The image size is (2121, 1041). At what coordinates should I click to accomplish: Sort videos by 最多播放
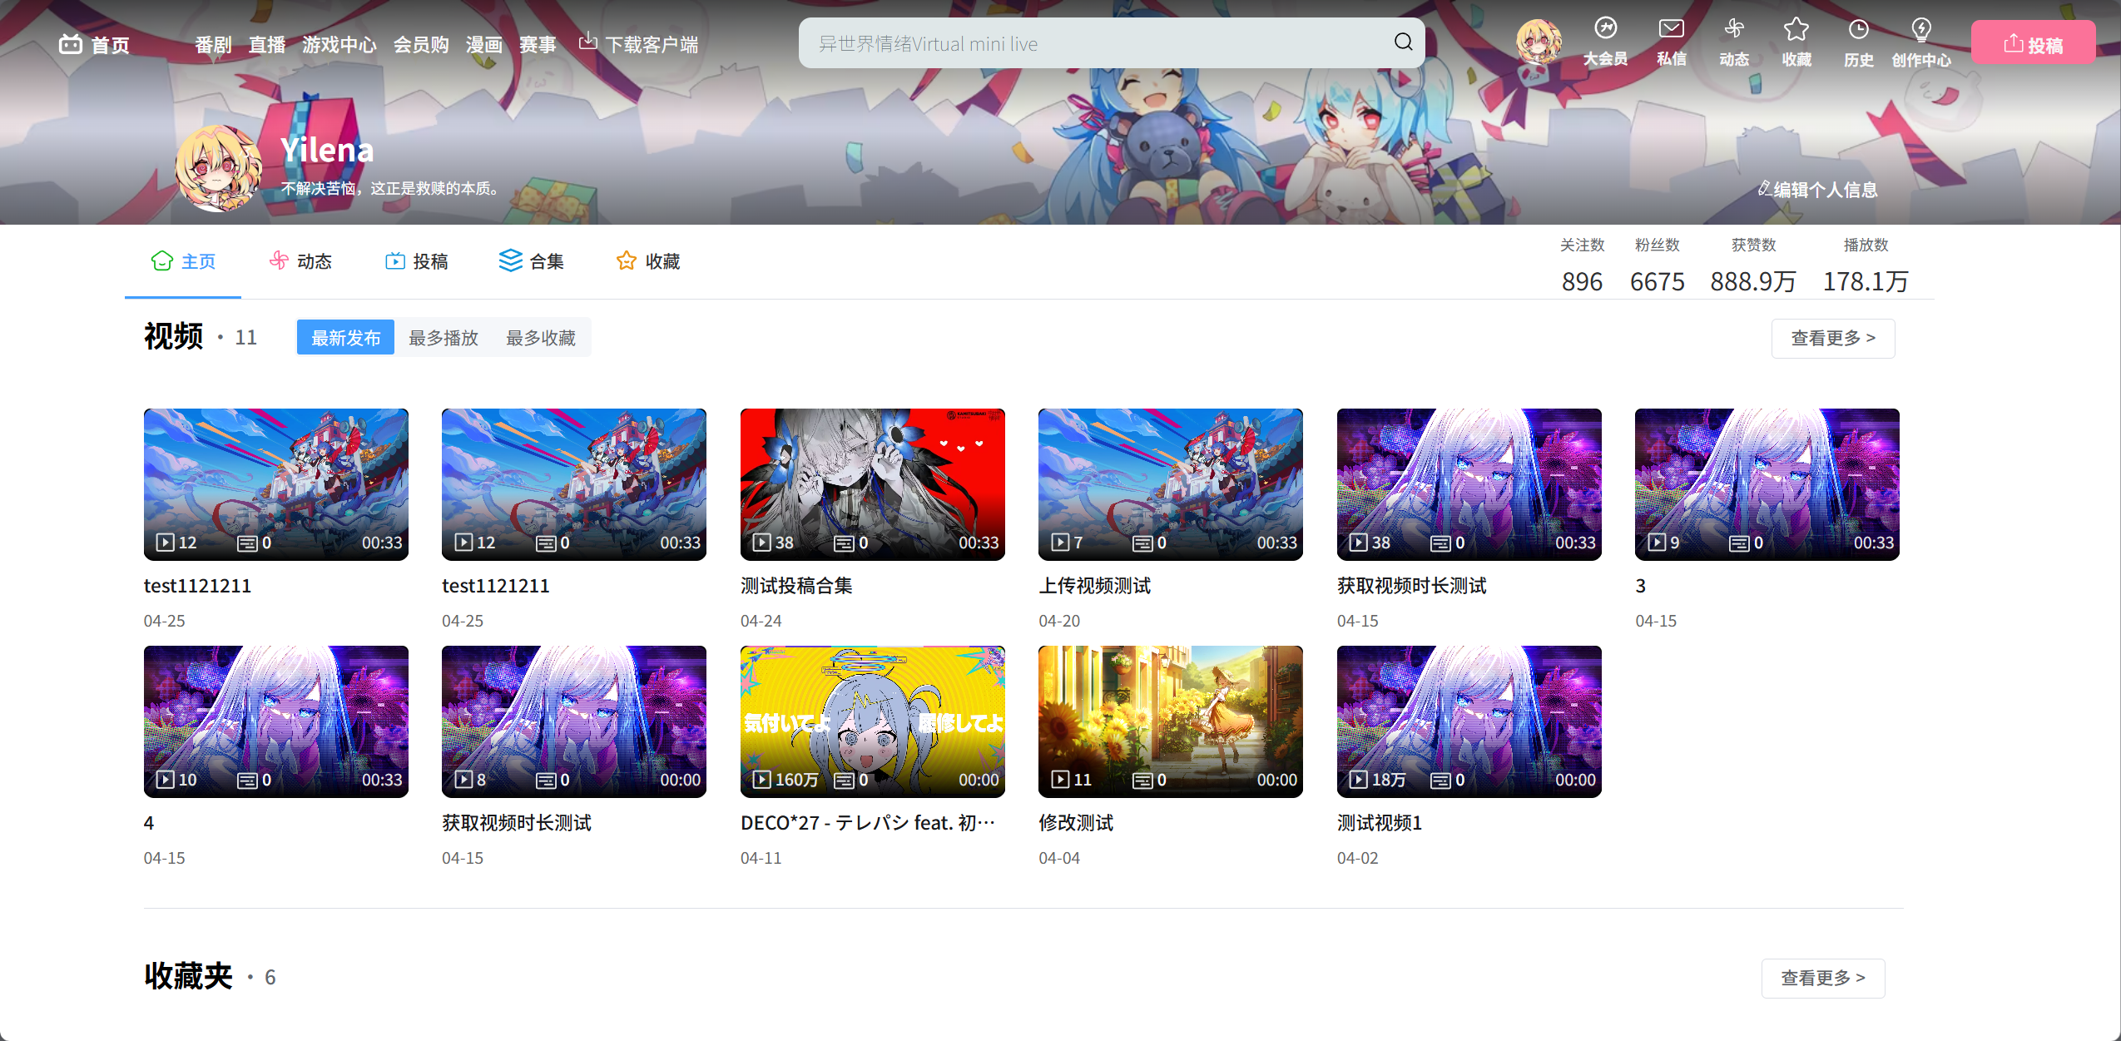444,338
